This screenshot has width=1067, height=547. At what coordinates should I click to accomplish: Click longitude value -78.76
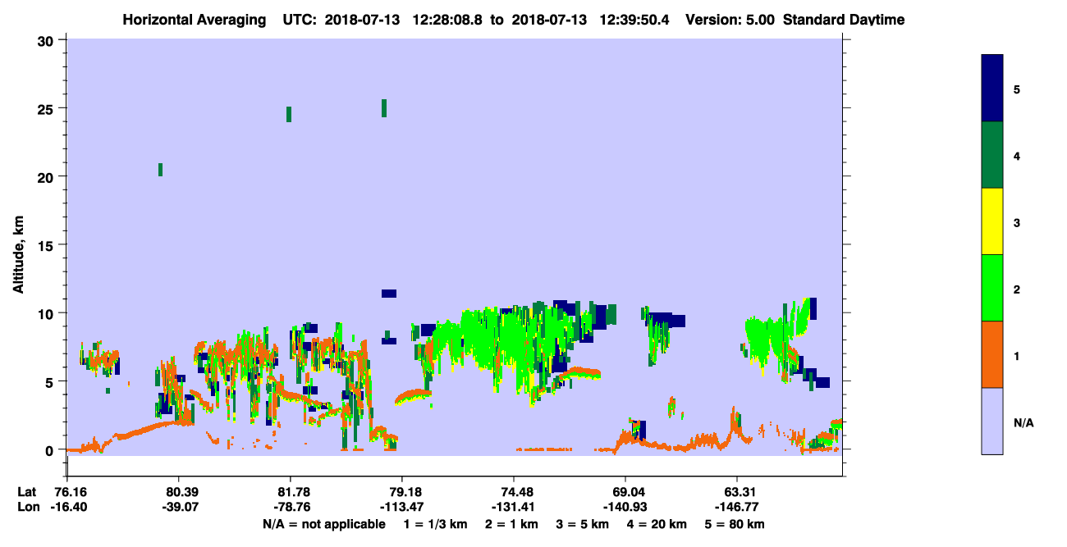click(x=291, y=508)
